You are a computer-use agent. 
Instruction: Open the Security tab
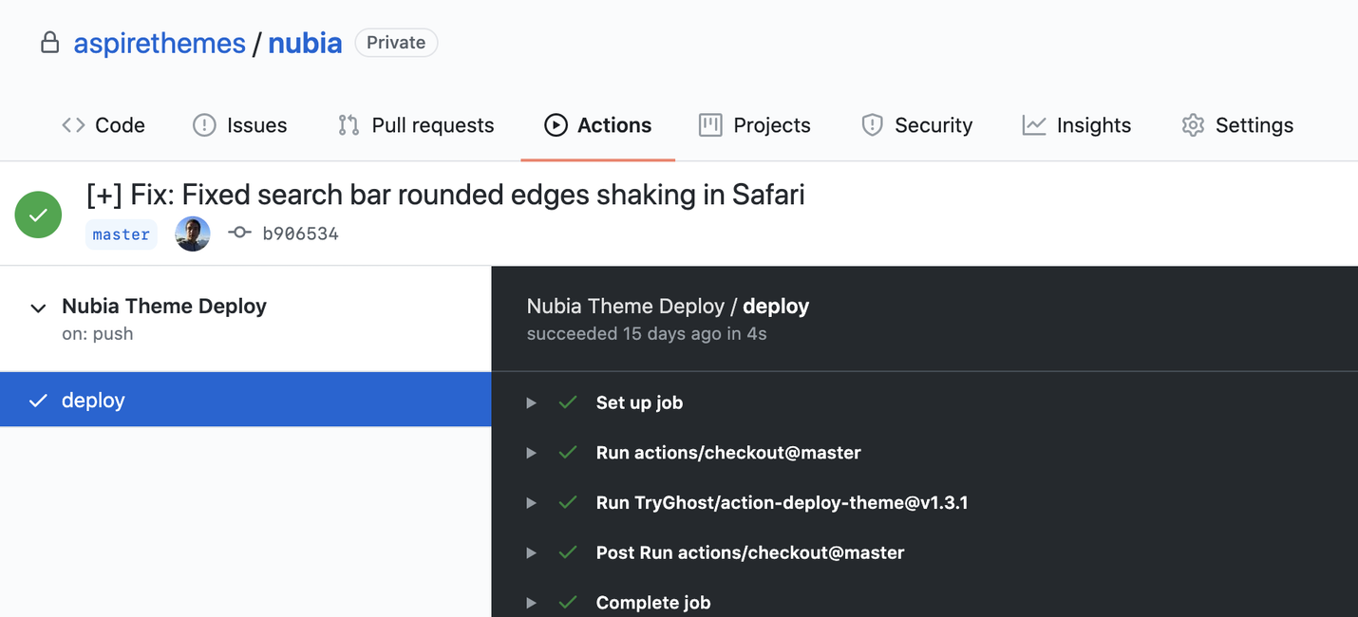click(916, 125)
